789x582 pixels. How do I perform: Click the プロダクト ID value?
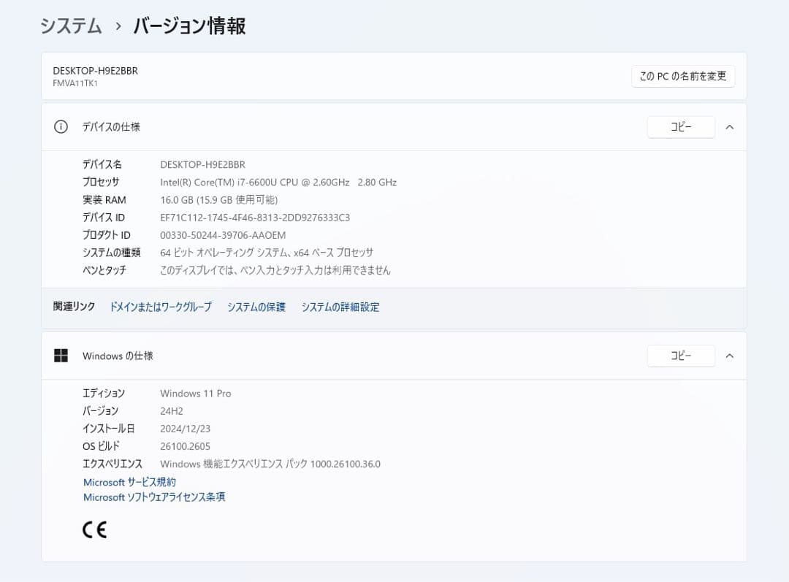tap(222, 234)
